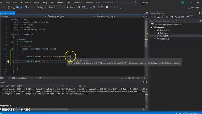Expand the References node
The width and height of the screenshot is (202, 114).
[x=154, y=33]
